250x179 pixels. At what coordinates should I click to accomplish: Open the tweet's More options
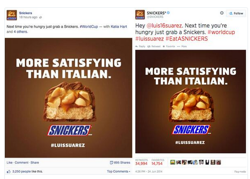coord(182,46)
